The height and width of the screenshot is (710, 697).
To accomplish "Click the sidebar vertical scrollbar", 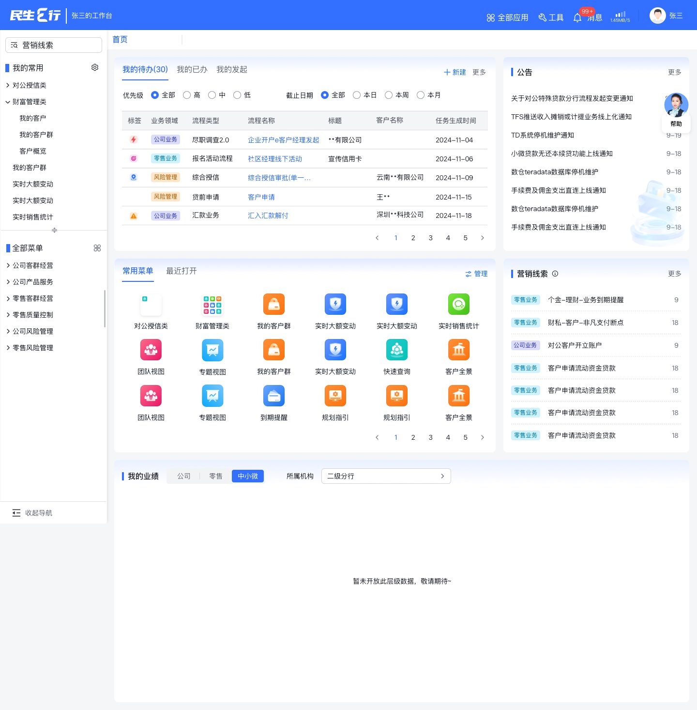I will pos(105,309).
